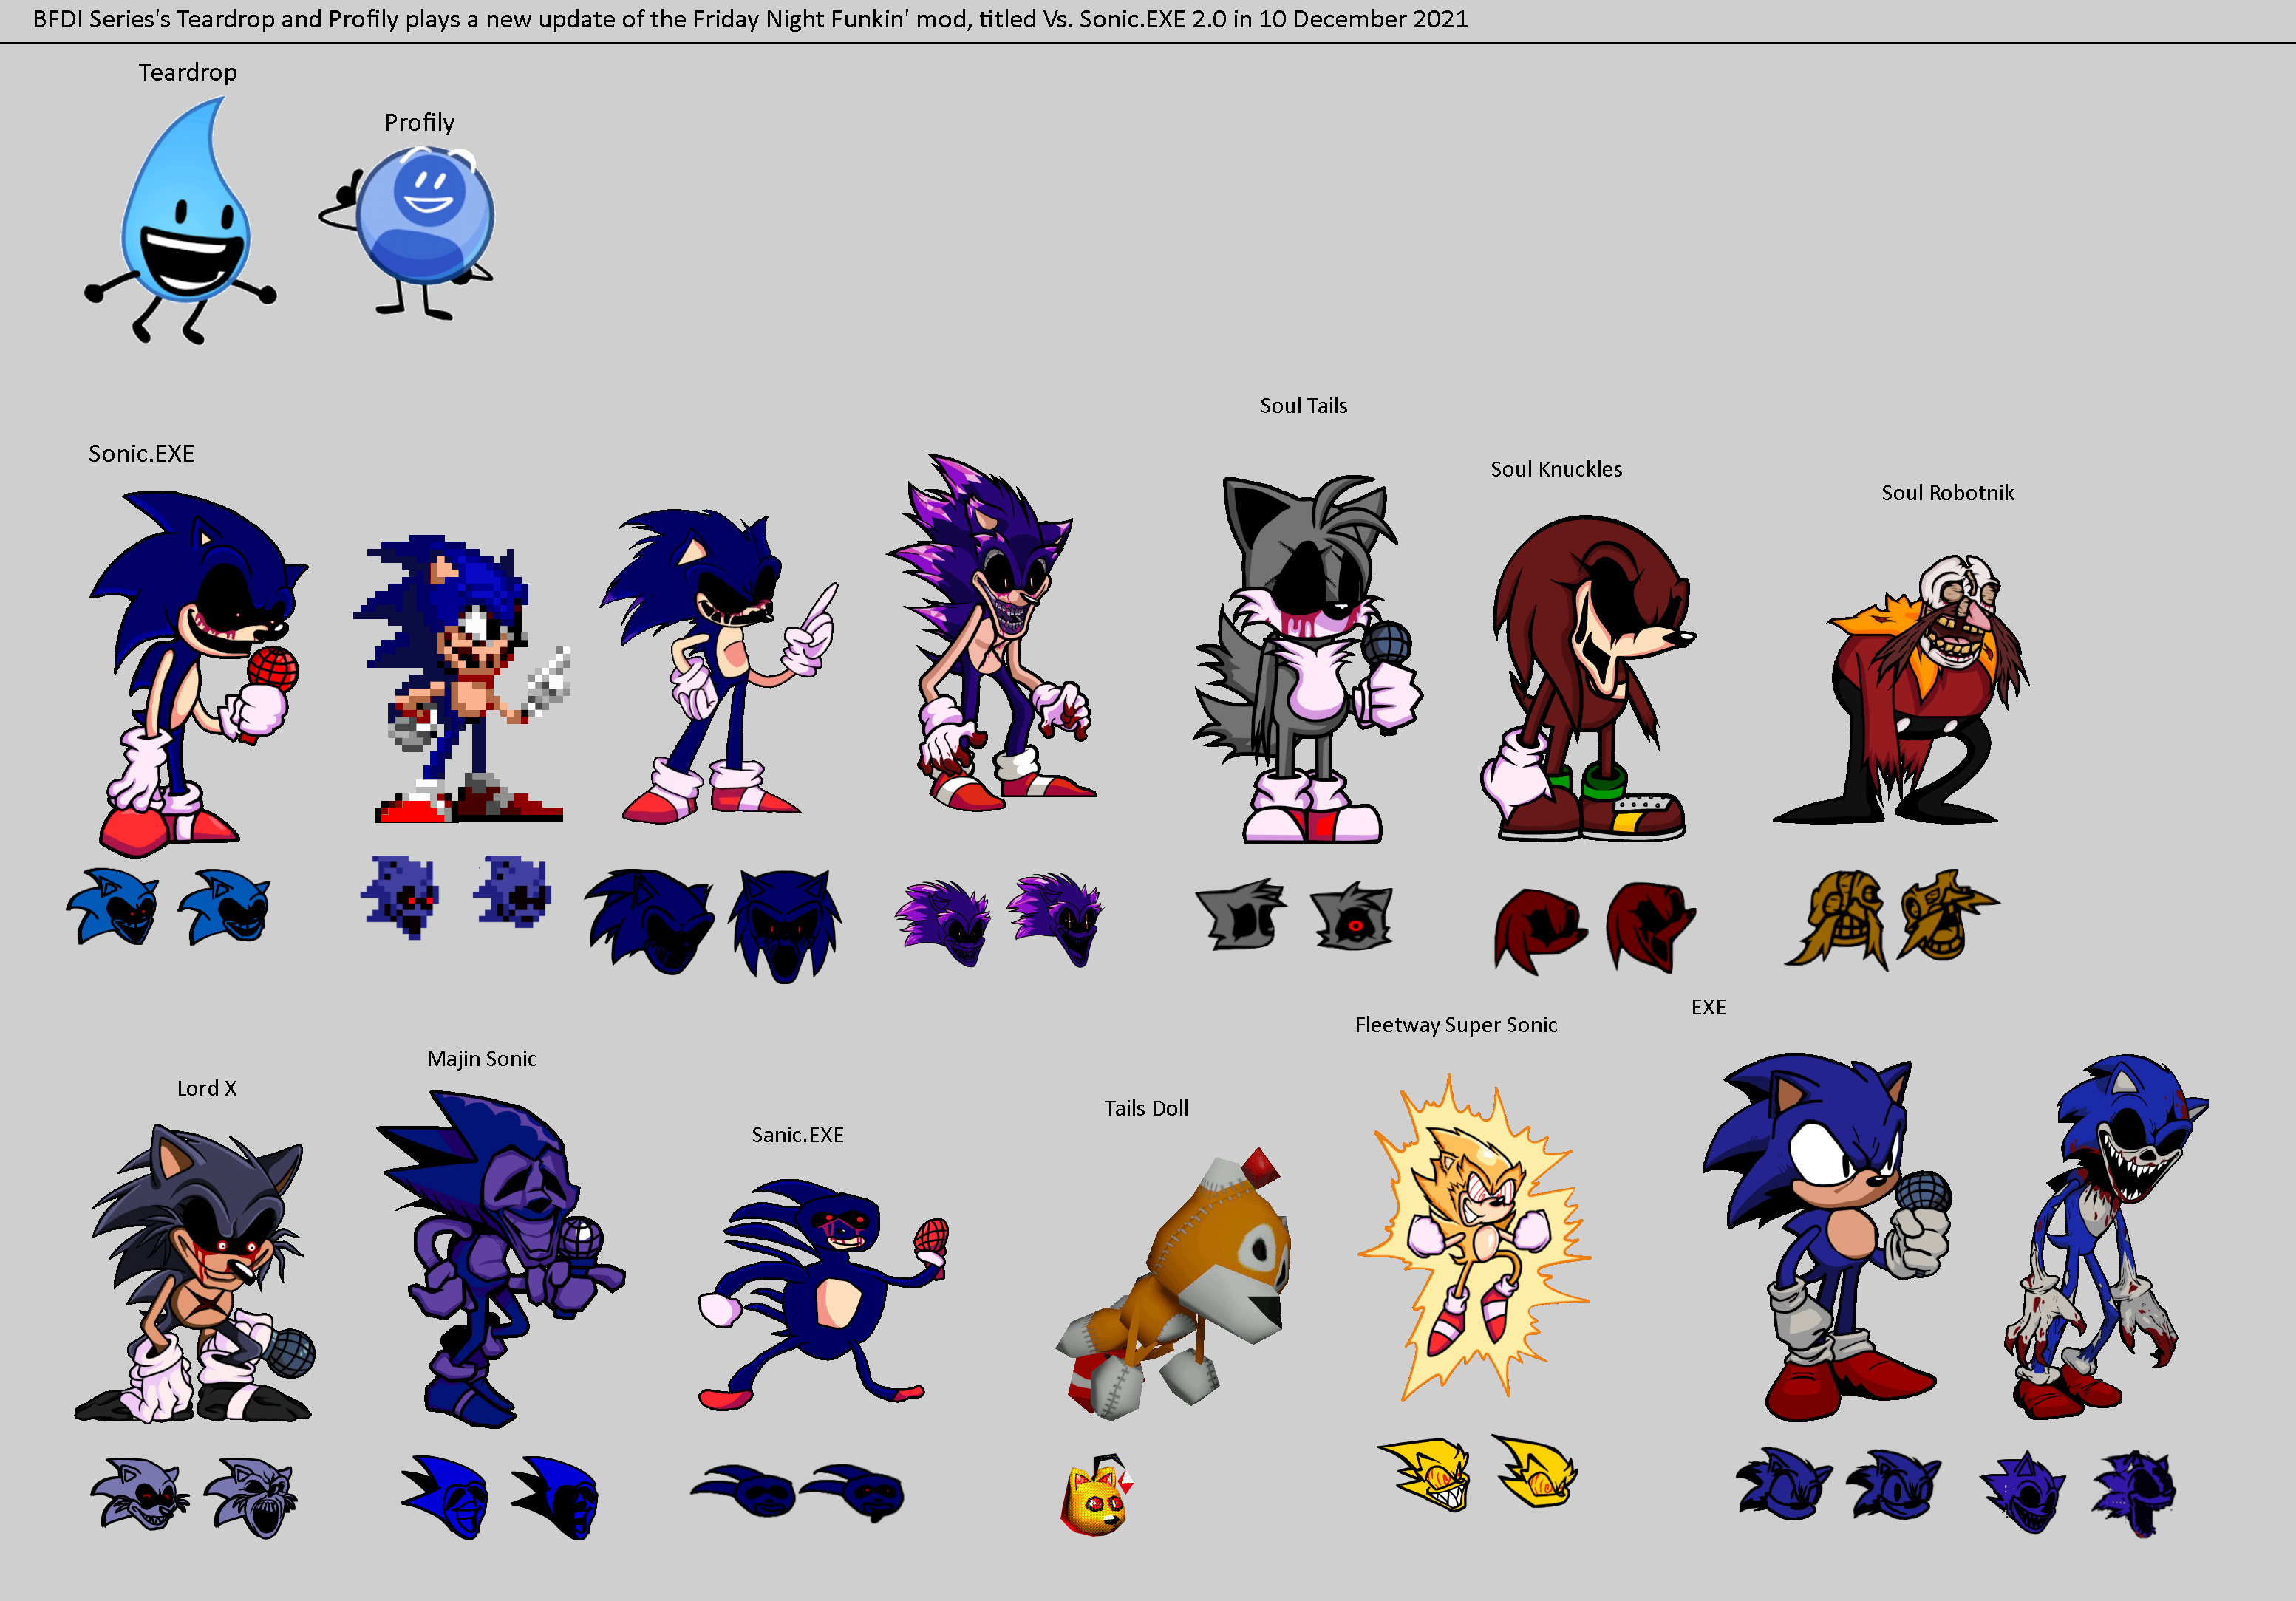Click the grinning Fleetway Super Sonic icon
Viewport: 2296px width, 1601px height.
(1425, 1474)
